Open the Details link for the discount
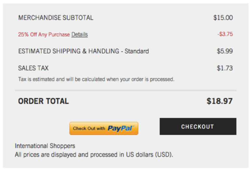The height and width of the screenshot is (171, 250). click(79, 34)
